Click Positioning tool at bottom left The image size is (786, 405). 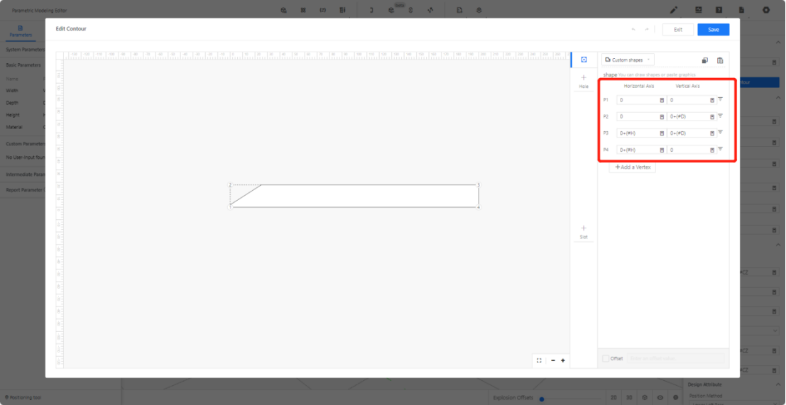[23, 397]
